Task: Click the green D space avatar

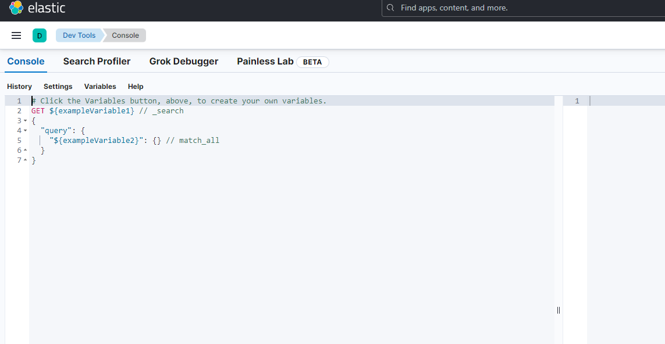Action: tap(40, 35)
